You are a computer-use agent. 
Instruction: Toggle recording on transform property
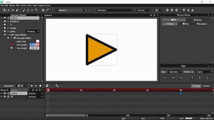(x=5, y=21)
